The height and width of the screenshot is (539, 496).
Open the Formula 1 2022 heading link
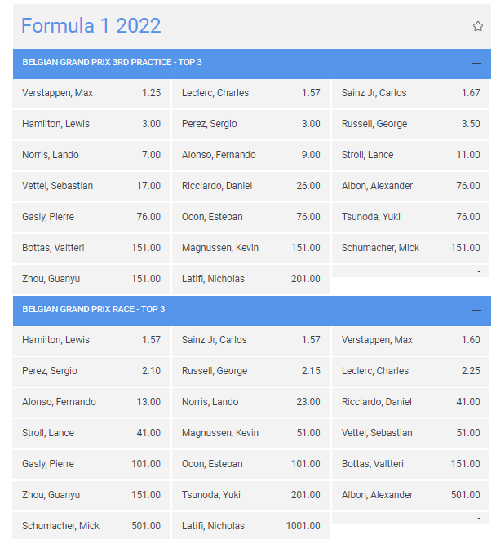[x=91, y=26]
